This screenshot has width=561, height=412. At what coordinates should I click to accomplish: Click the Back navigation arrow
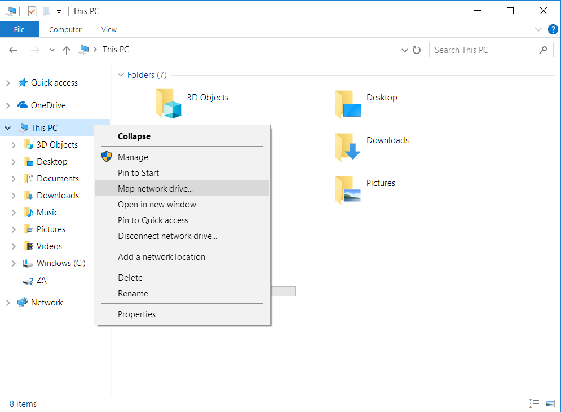click(x=13, y=50)
